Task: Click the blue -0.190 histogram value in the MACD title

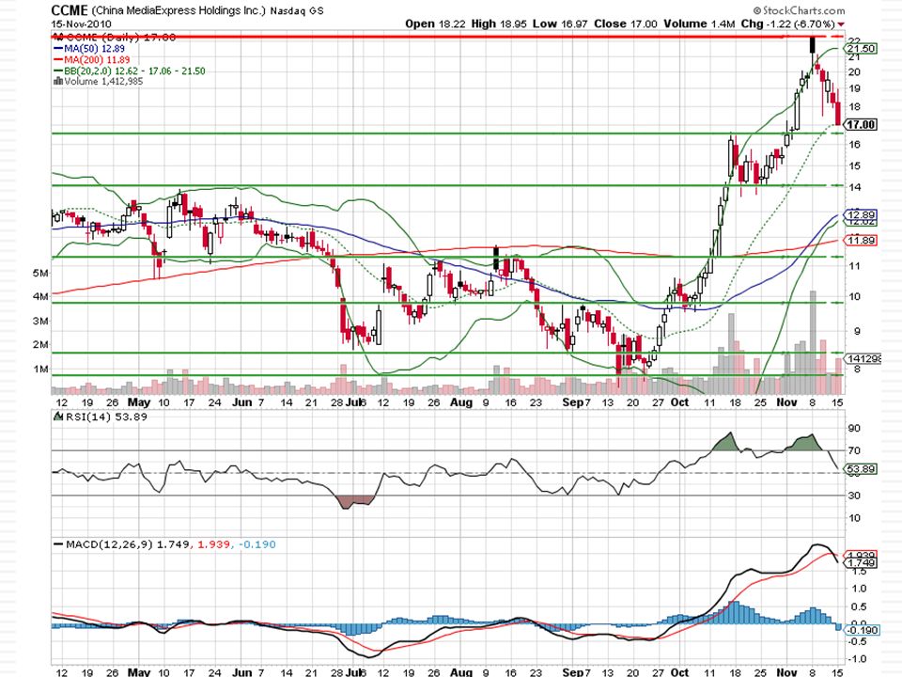Action: pyautogui.click(x=256, y=544)
